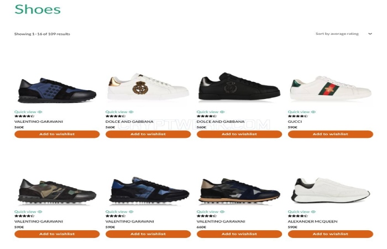Click the black Dolce and Gabbana sneaker image
The height and width of the screenshot is (249, 387).
point(239,86)
